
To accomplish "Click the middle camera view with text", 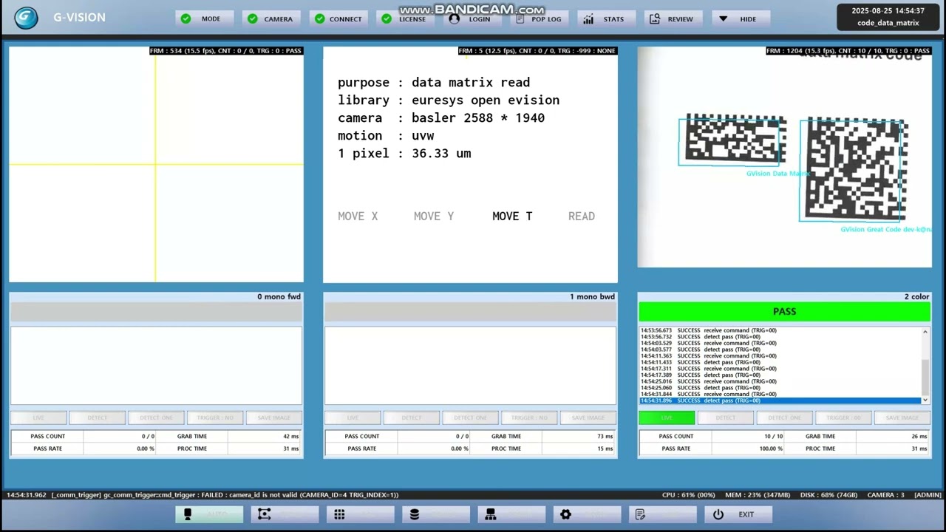I will click(470, 164).
